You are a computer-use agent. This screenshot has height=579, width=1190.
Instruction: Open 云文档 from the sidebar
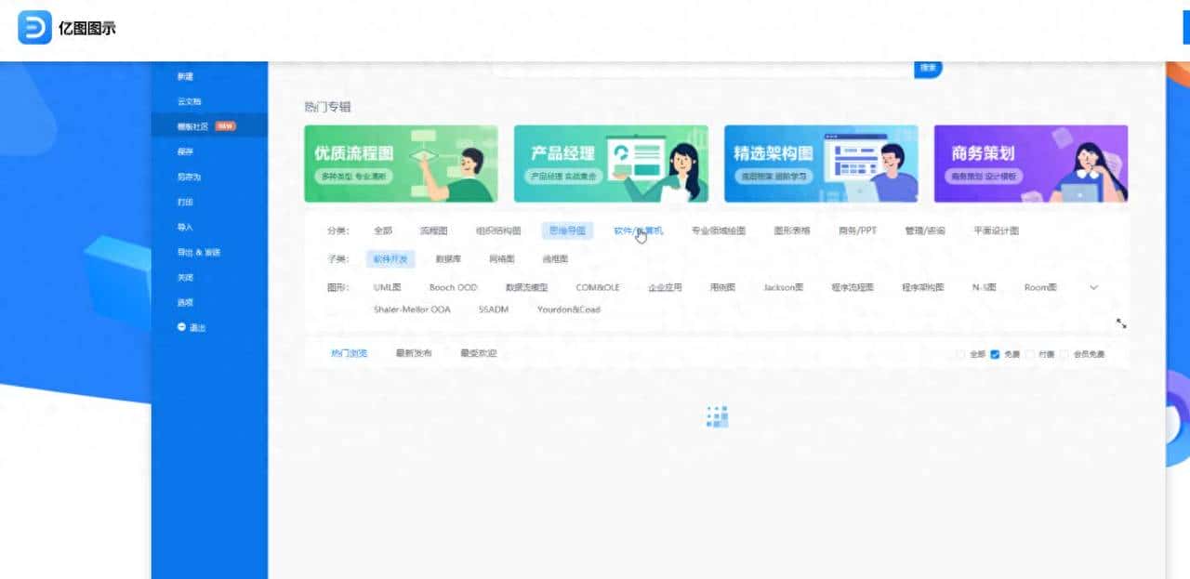coord(188,100)
